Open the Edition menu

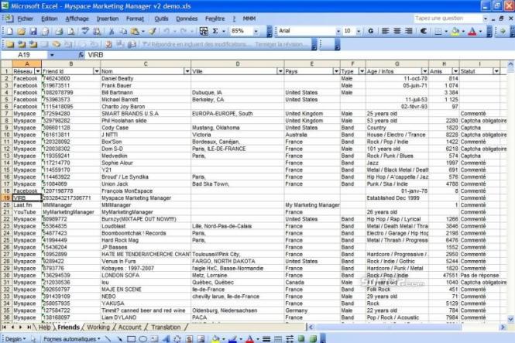click(50, 19)
